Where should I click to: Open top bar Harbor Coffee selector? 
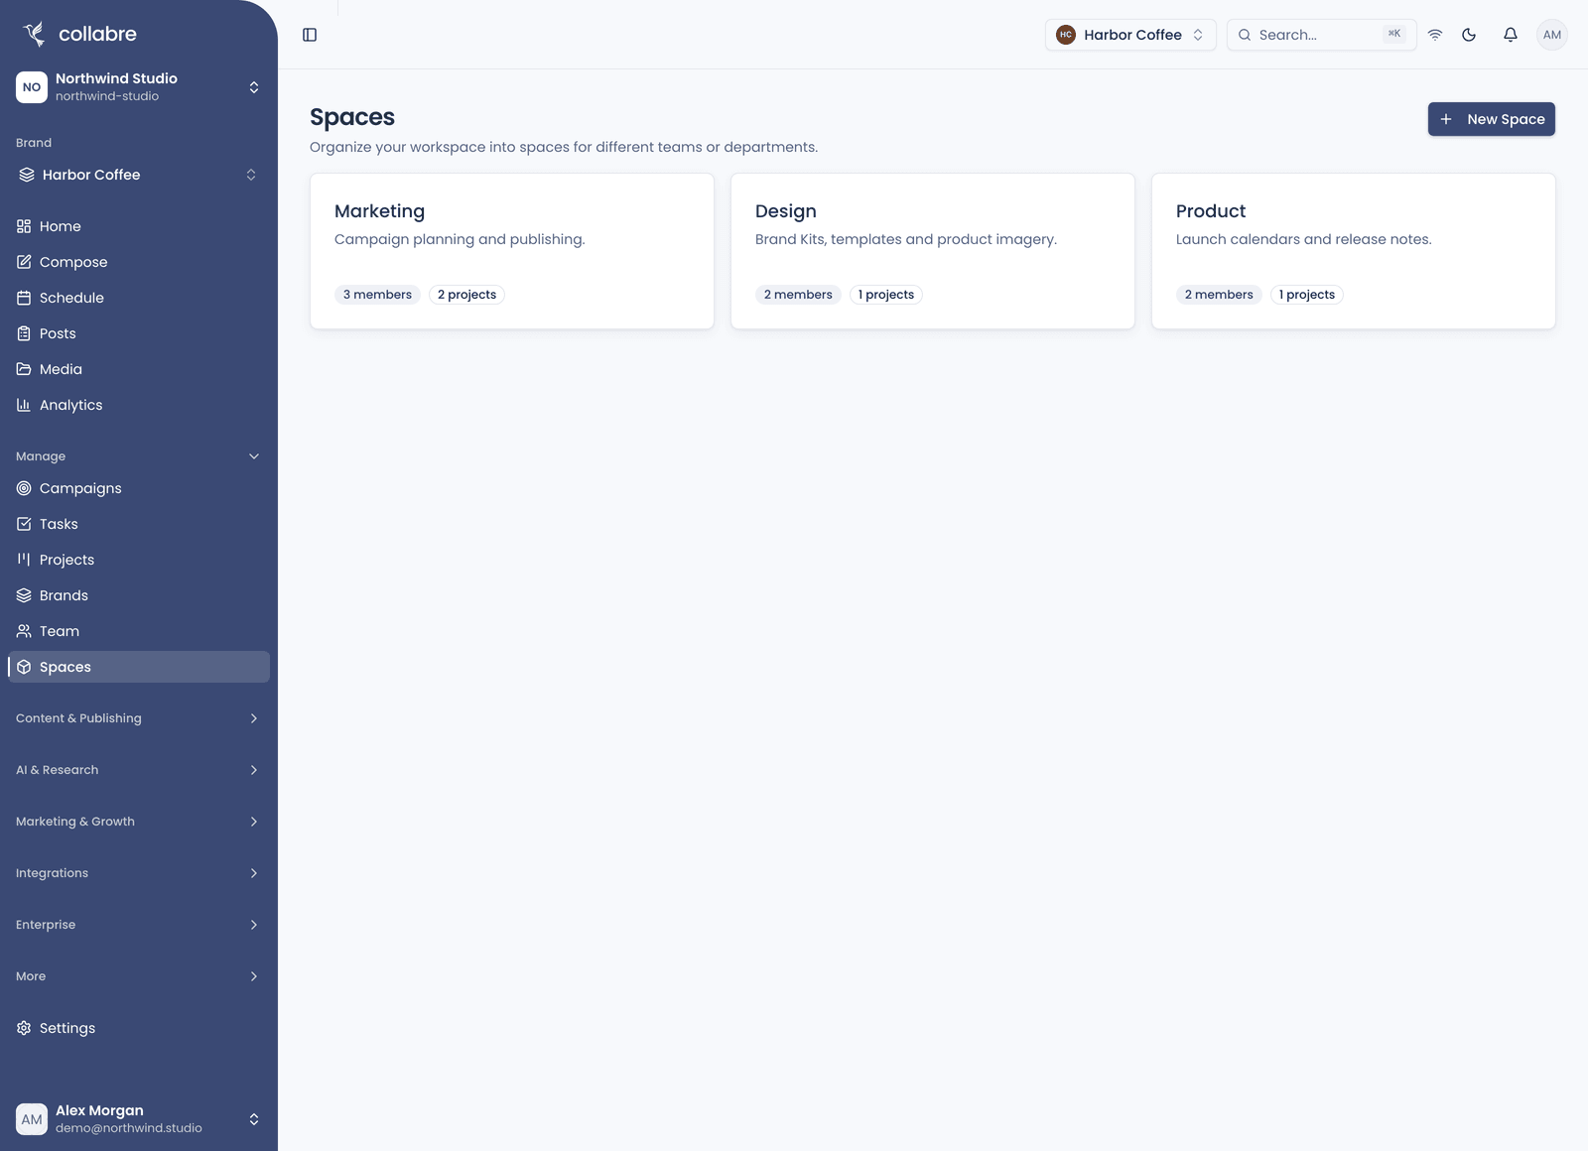(1130, 35)
